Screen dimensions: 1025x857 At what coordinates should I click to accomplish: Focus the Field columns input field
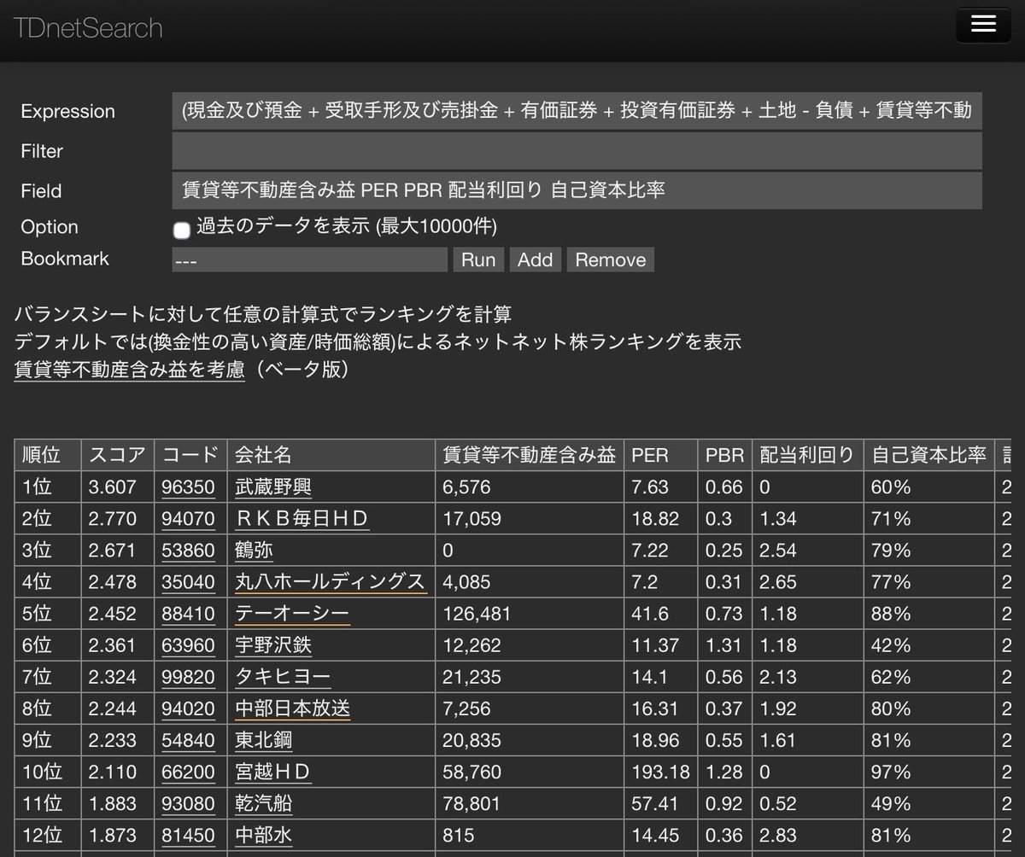[577, 190]
